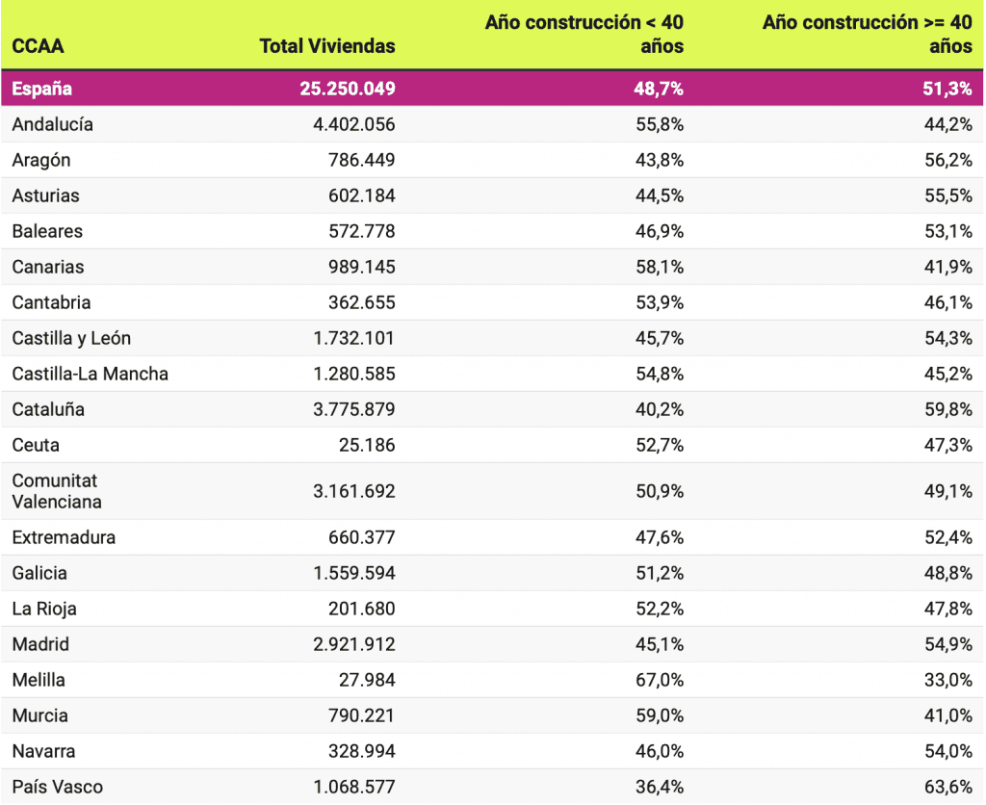The width and height of the screenshot is (986, 805).
Task: Select Cataluña's 3.775.879 total cell
Action: pyautogui.click(x=353, y=409)
